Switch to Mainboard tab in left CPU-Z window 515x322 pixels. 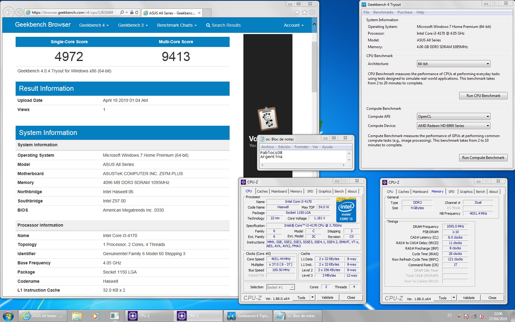coord(279,191)
